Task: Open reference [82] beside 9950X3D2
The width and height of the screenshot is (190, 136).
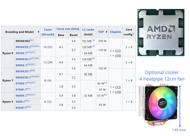Action: (x=32, y=40)
